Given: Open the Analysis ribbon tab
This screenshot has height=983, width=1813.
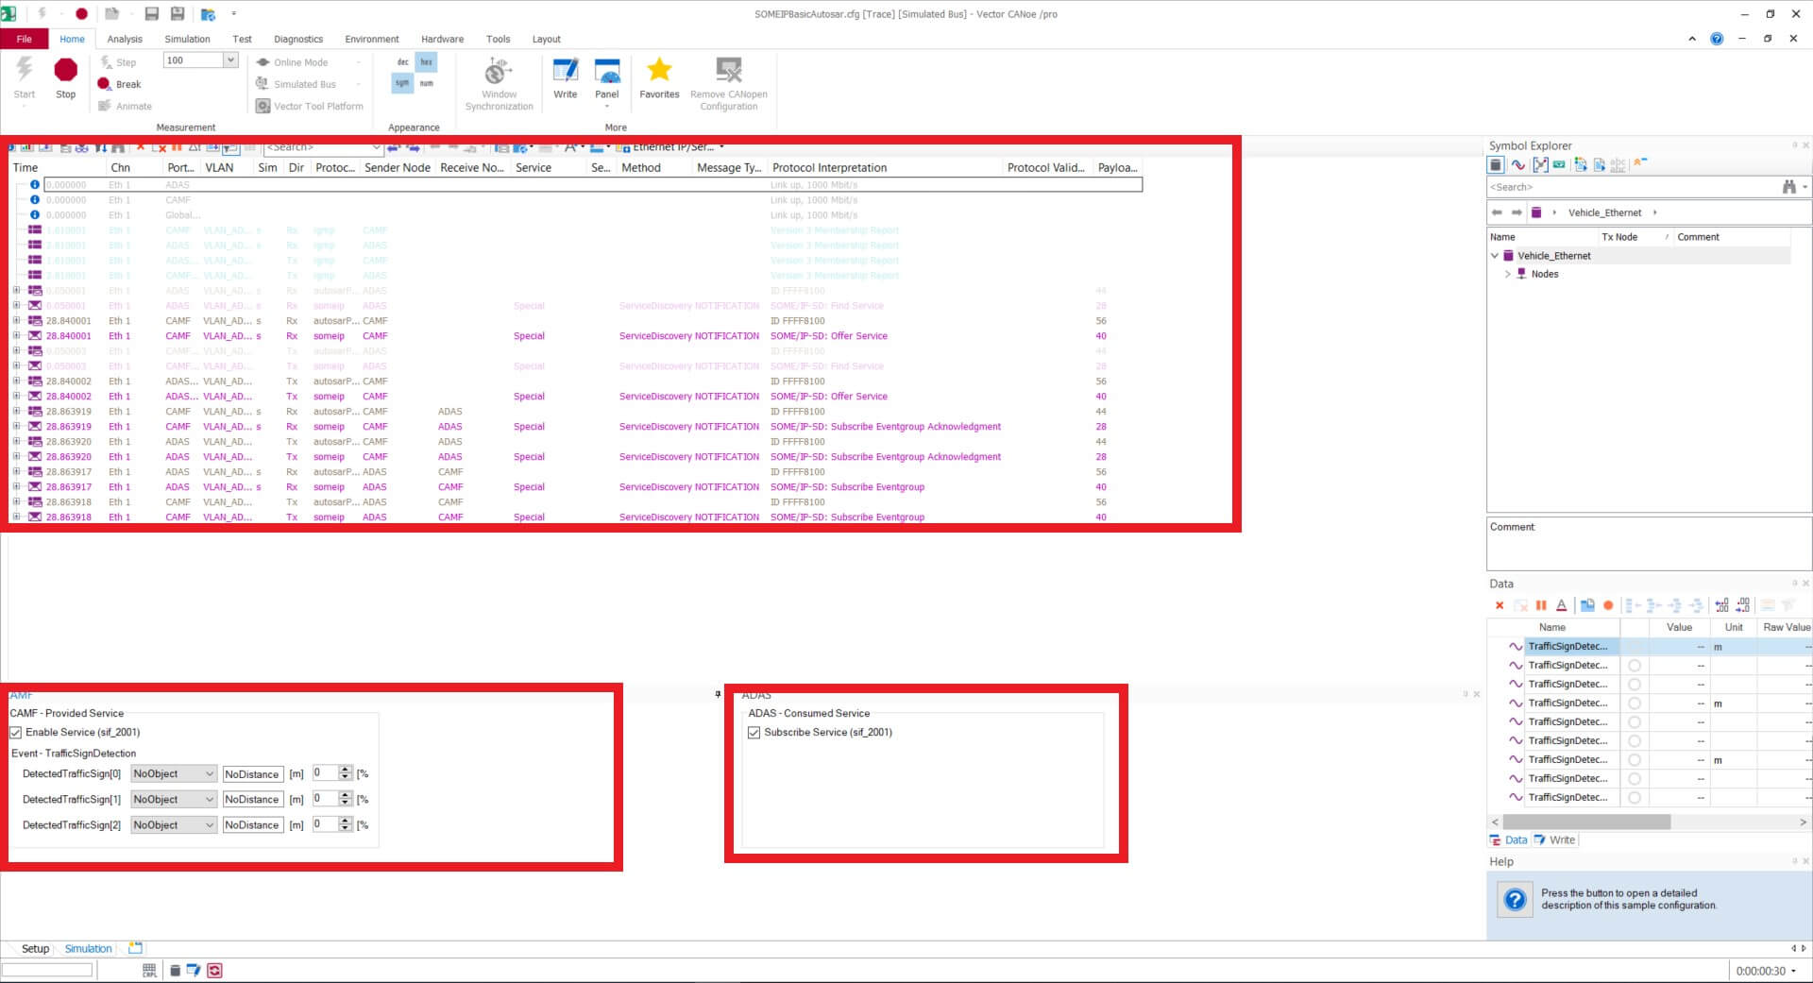Looking at the screenshot, I should (125, 40).
